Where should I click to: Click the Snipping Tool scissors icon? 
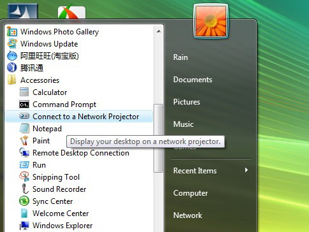[x=24, y=177]
